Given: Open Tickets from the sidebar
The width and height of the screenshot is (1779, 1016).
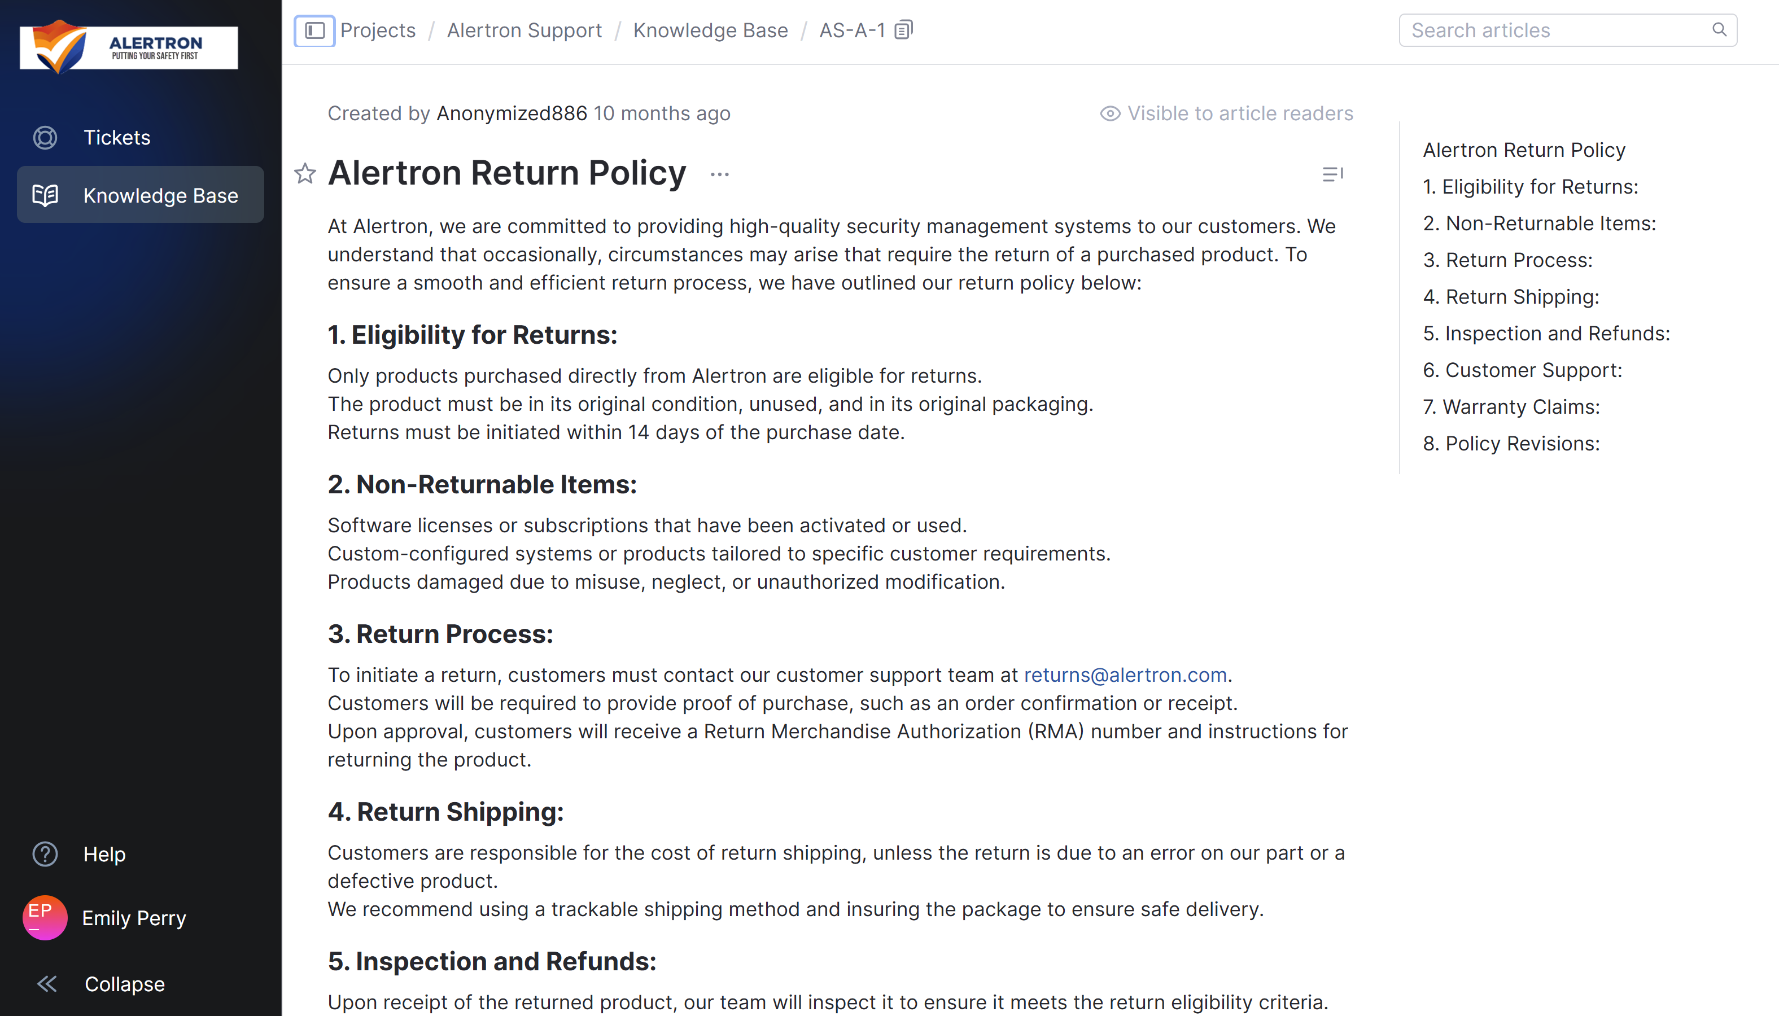Looking at the screenshot, I should [116, 138].
